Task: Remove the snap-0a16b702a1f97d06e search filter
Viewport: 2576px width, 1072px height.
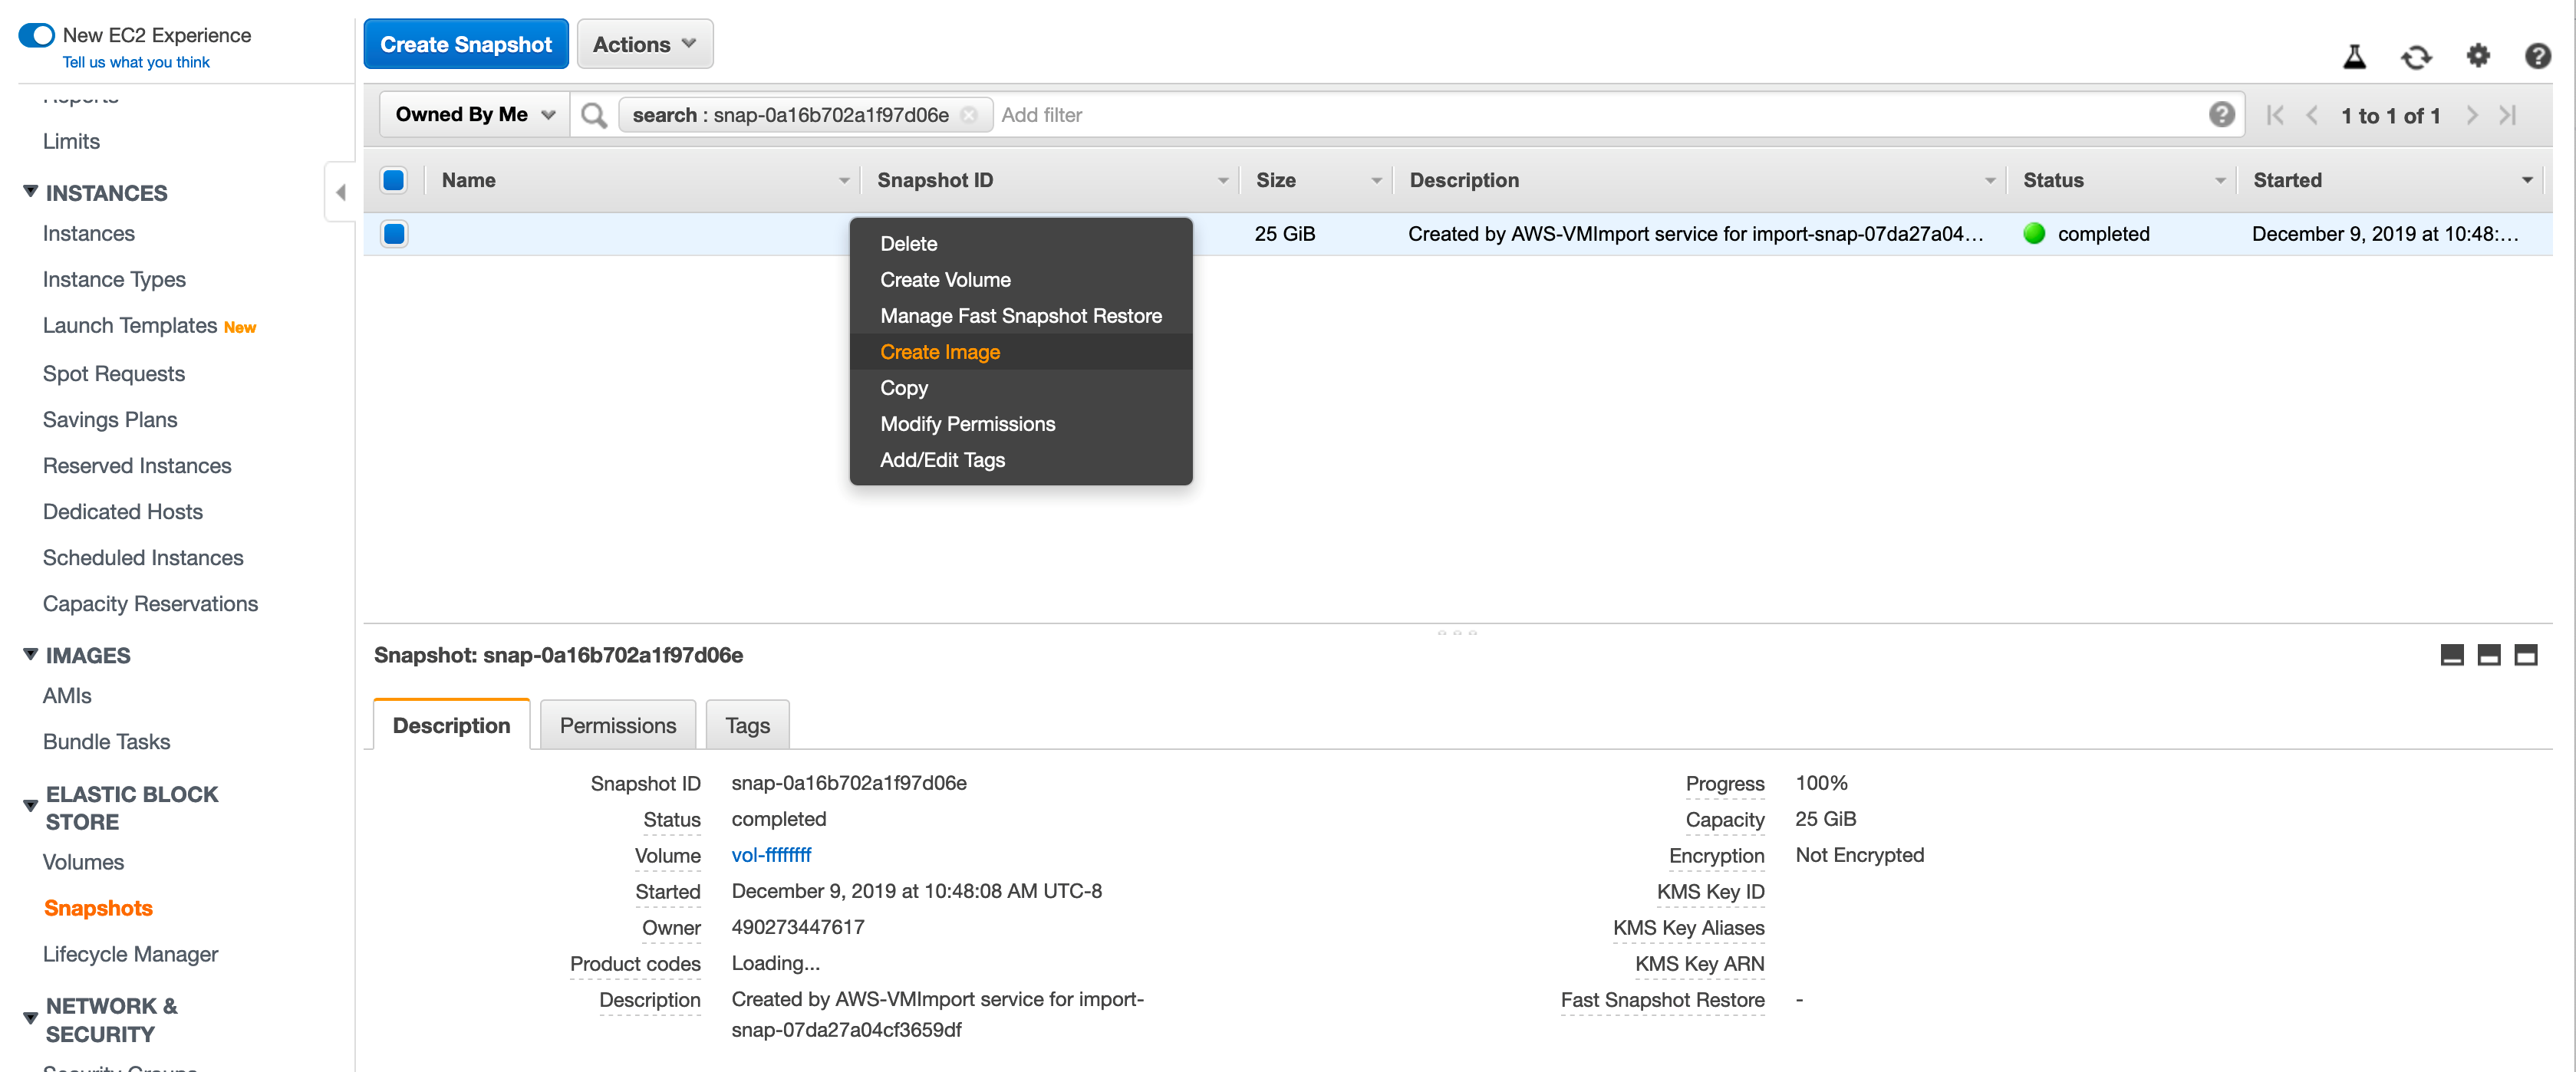Action: point(968,115)
